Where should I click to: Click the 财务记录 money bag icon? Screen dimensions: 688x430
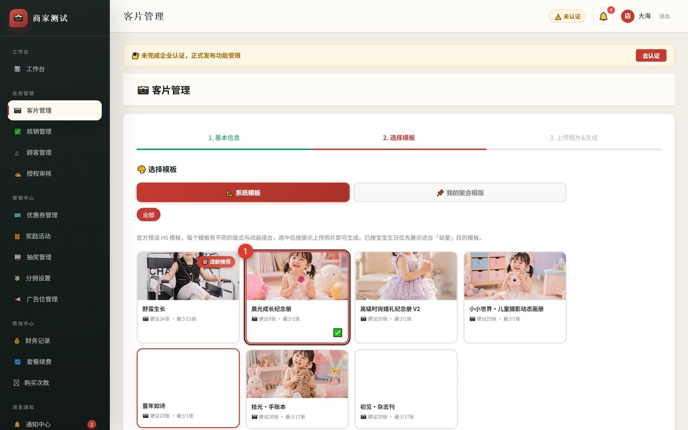tap(17, 341)
